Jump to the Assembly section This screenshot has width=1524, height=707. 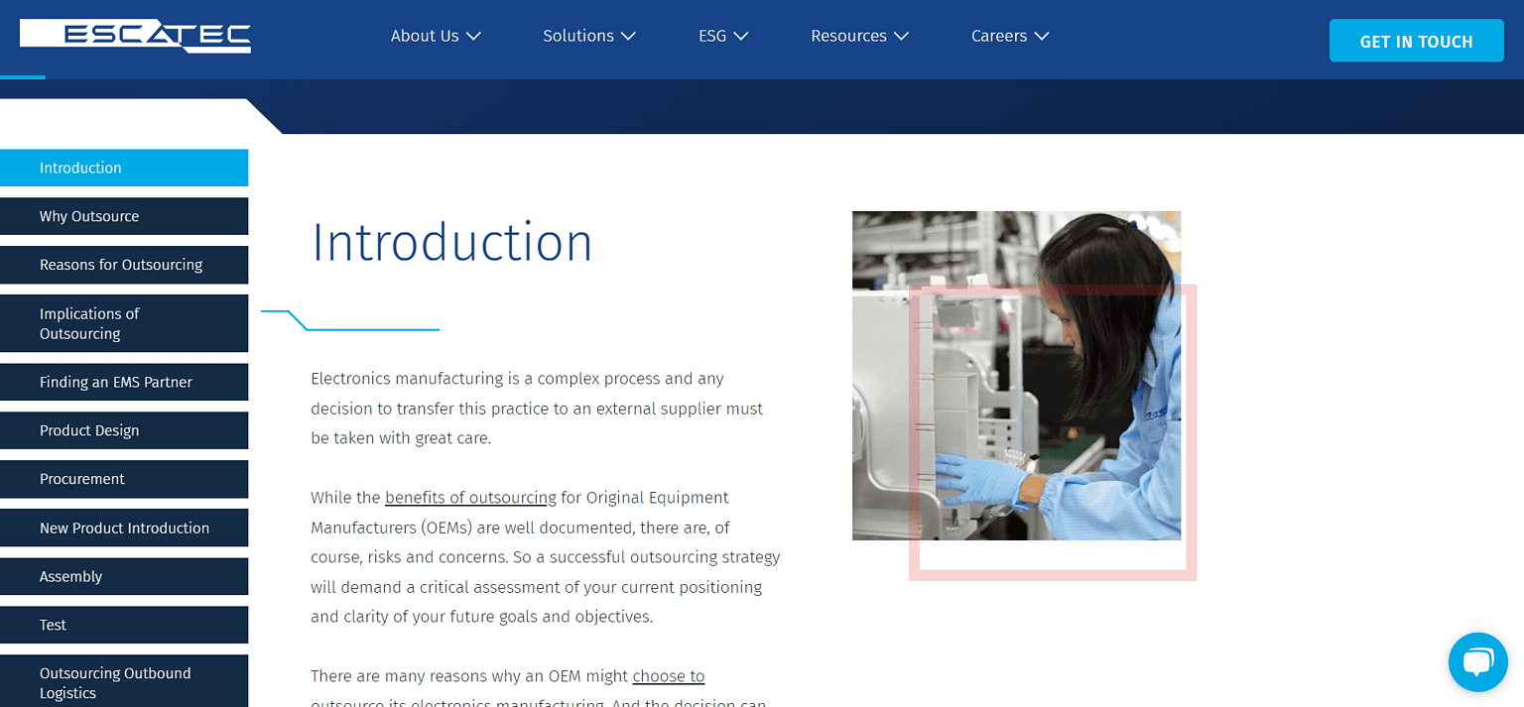click(124, 576)
